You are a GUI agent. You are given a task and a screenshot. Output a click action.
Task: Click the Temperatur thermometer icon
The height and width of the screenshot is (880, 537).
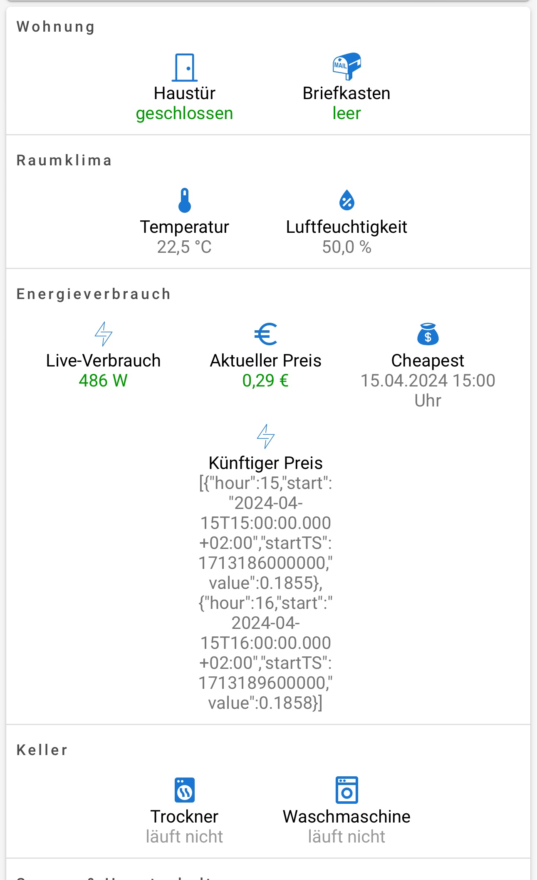(x=184, y=200)
